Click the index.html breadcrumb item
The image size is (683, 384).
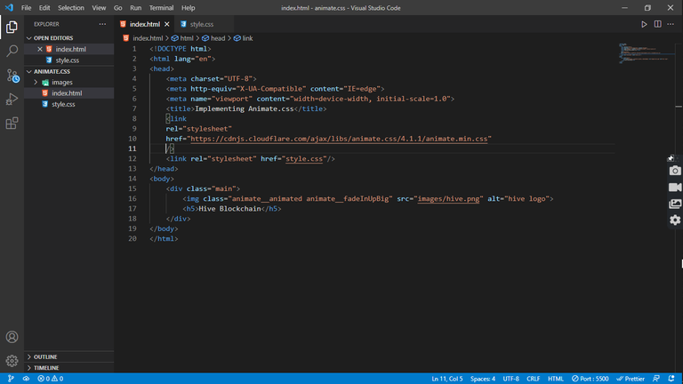point(148,38)
